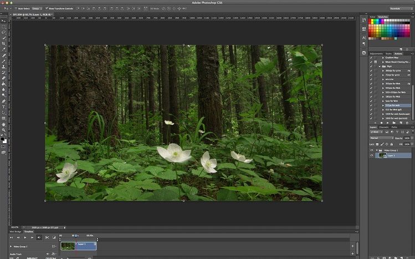
Task: Expand Video Group 1 track in the Timeline
Action: coord(11,246)
